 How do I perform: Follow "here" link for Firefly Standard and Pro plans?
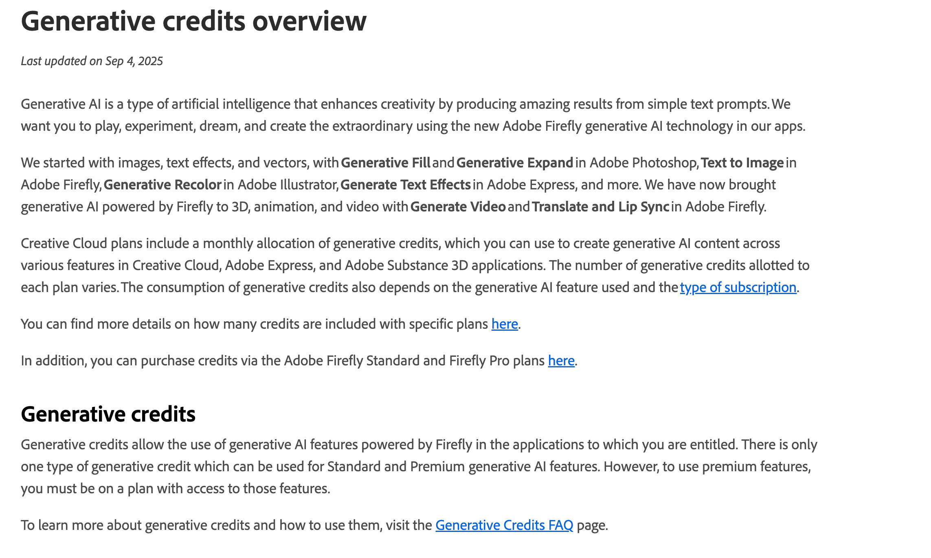pos(561,361)
